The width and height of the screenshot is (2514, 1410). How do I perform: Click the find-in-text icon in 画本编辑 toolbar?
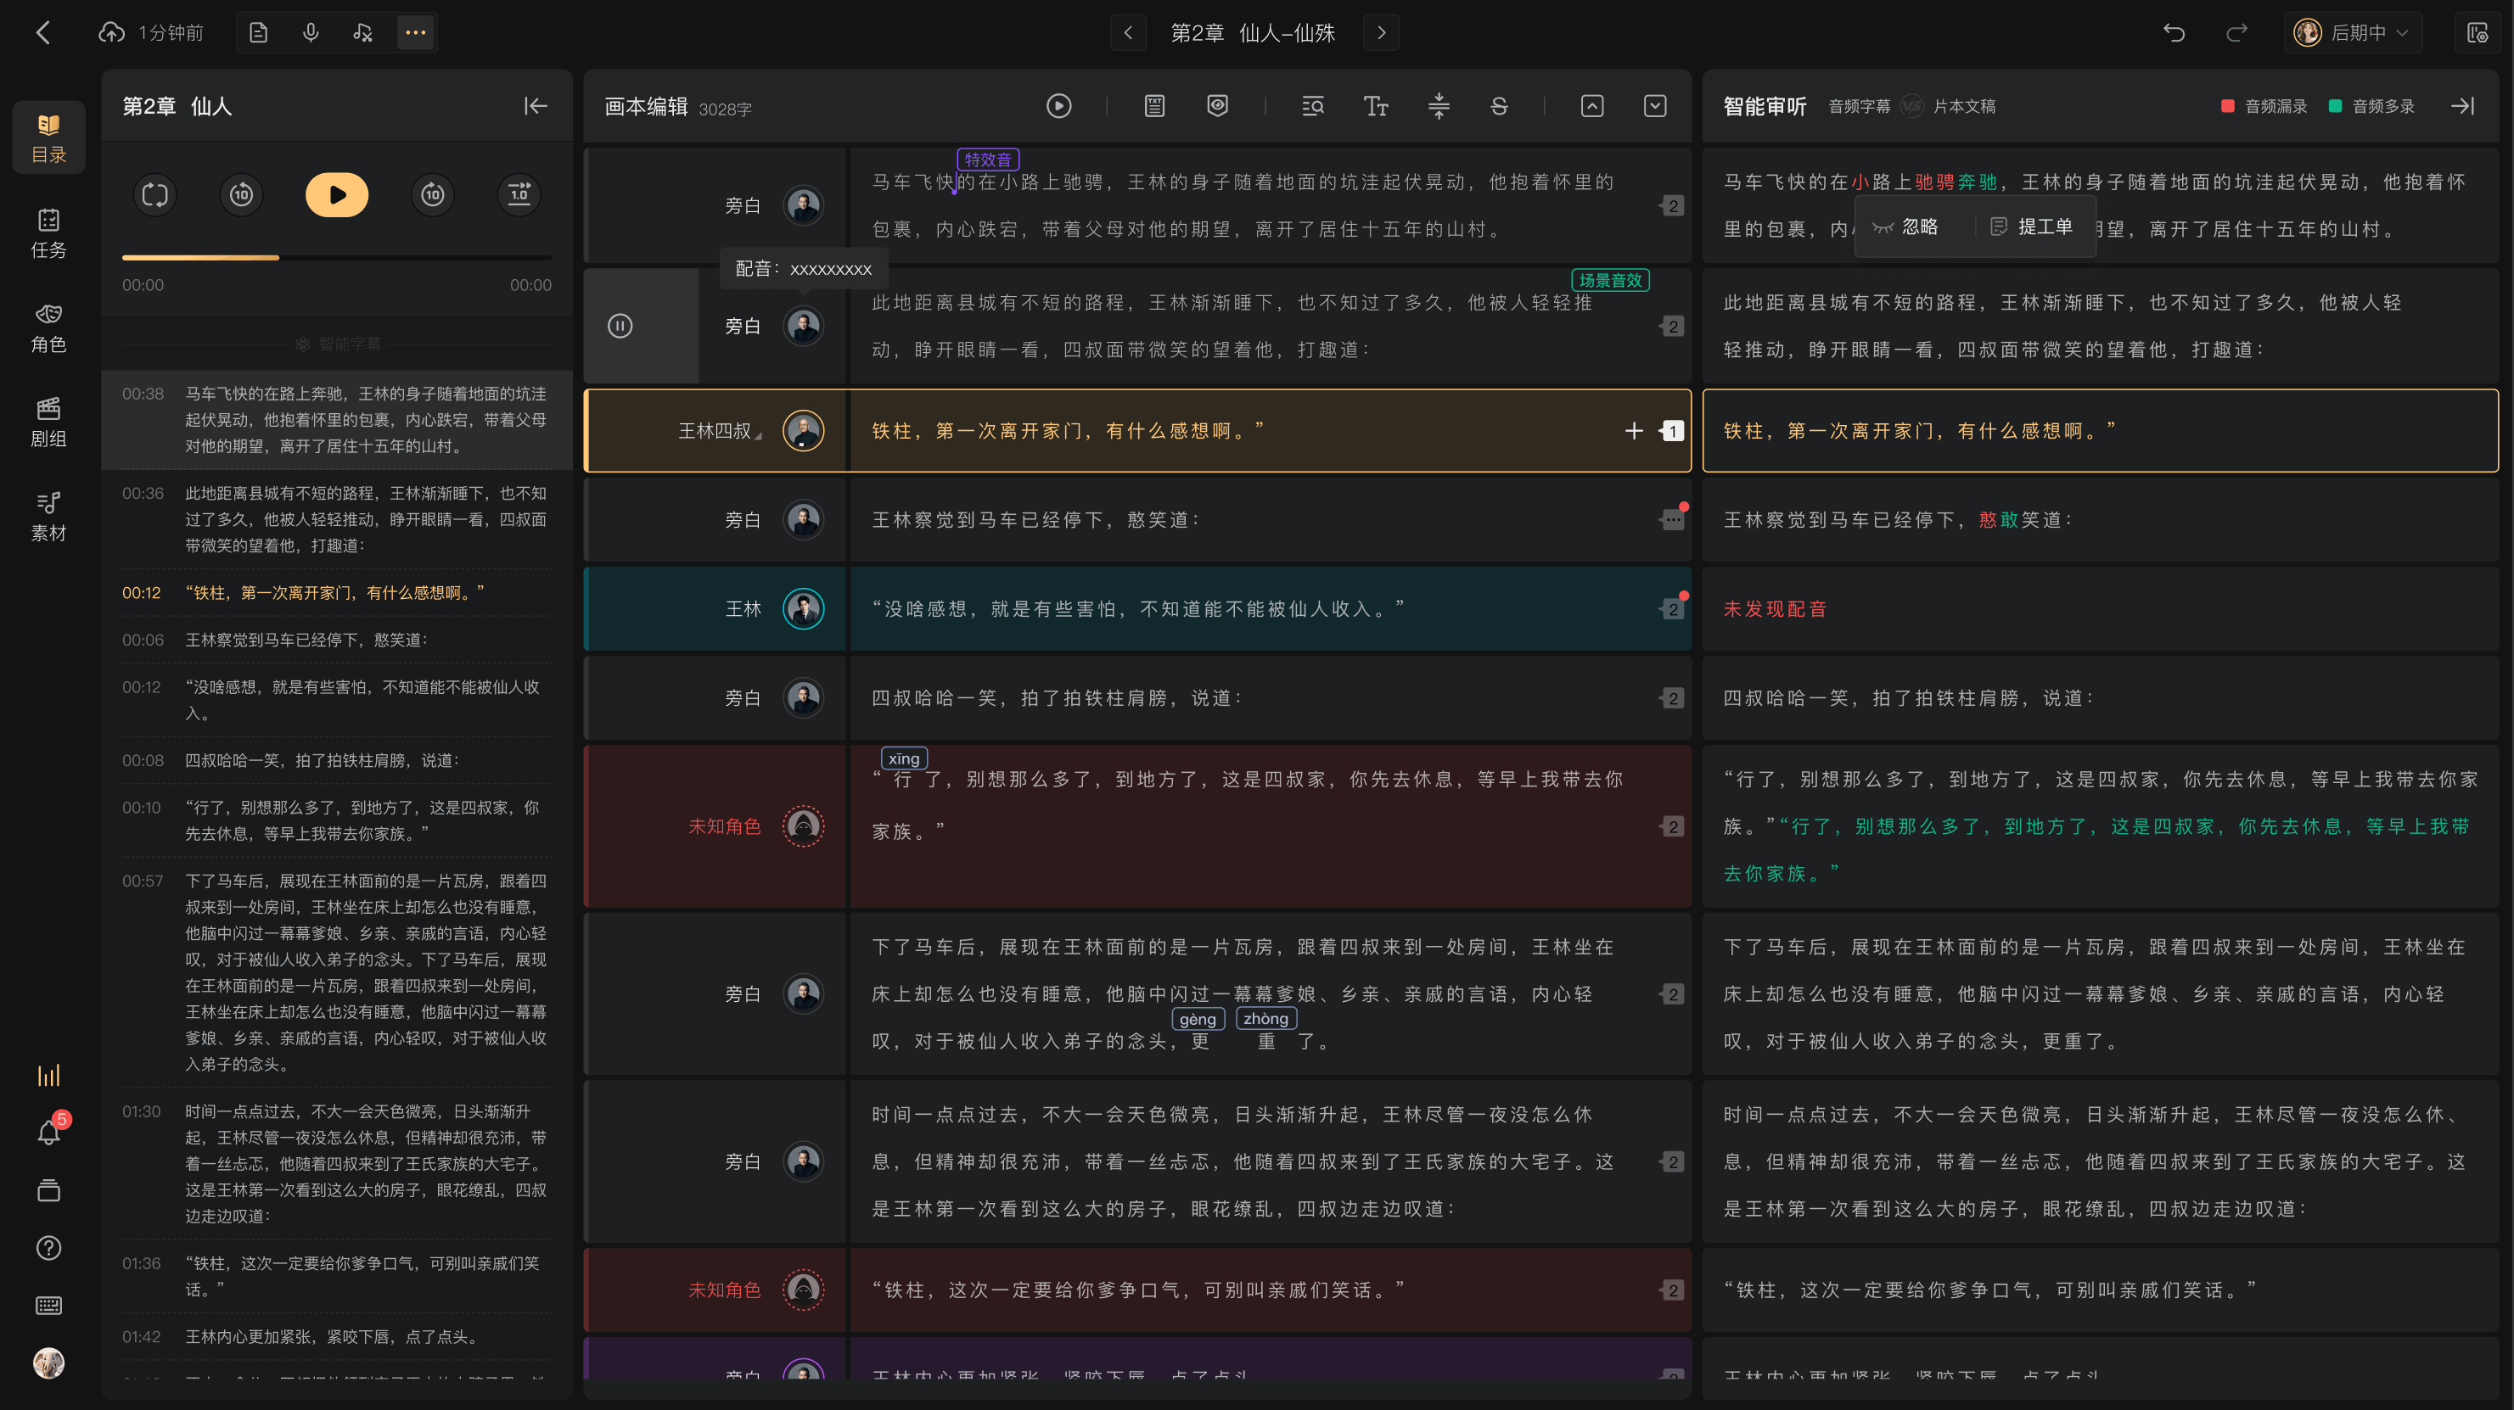1313,105
